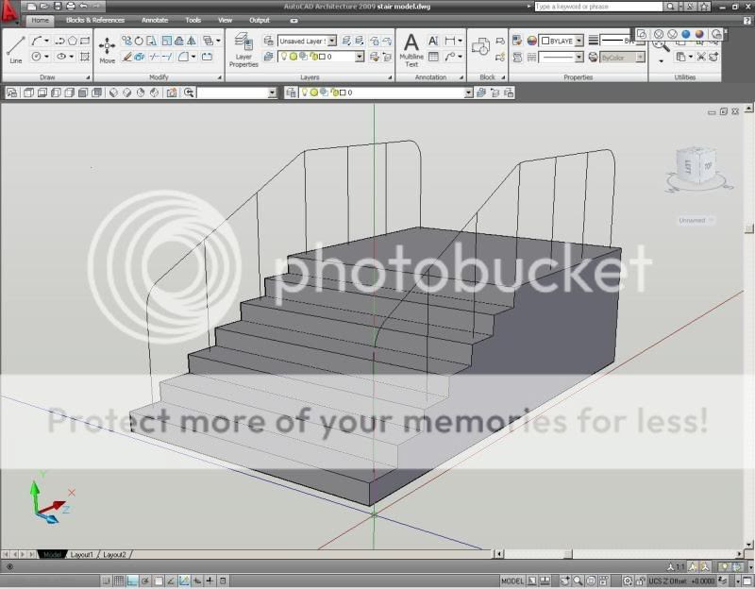
Task: Select the Mirror tool in Modify panel
Action: click(192, 41)
